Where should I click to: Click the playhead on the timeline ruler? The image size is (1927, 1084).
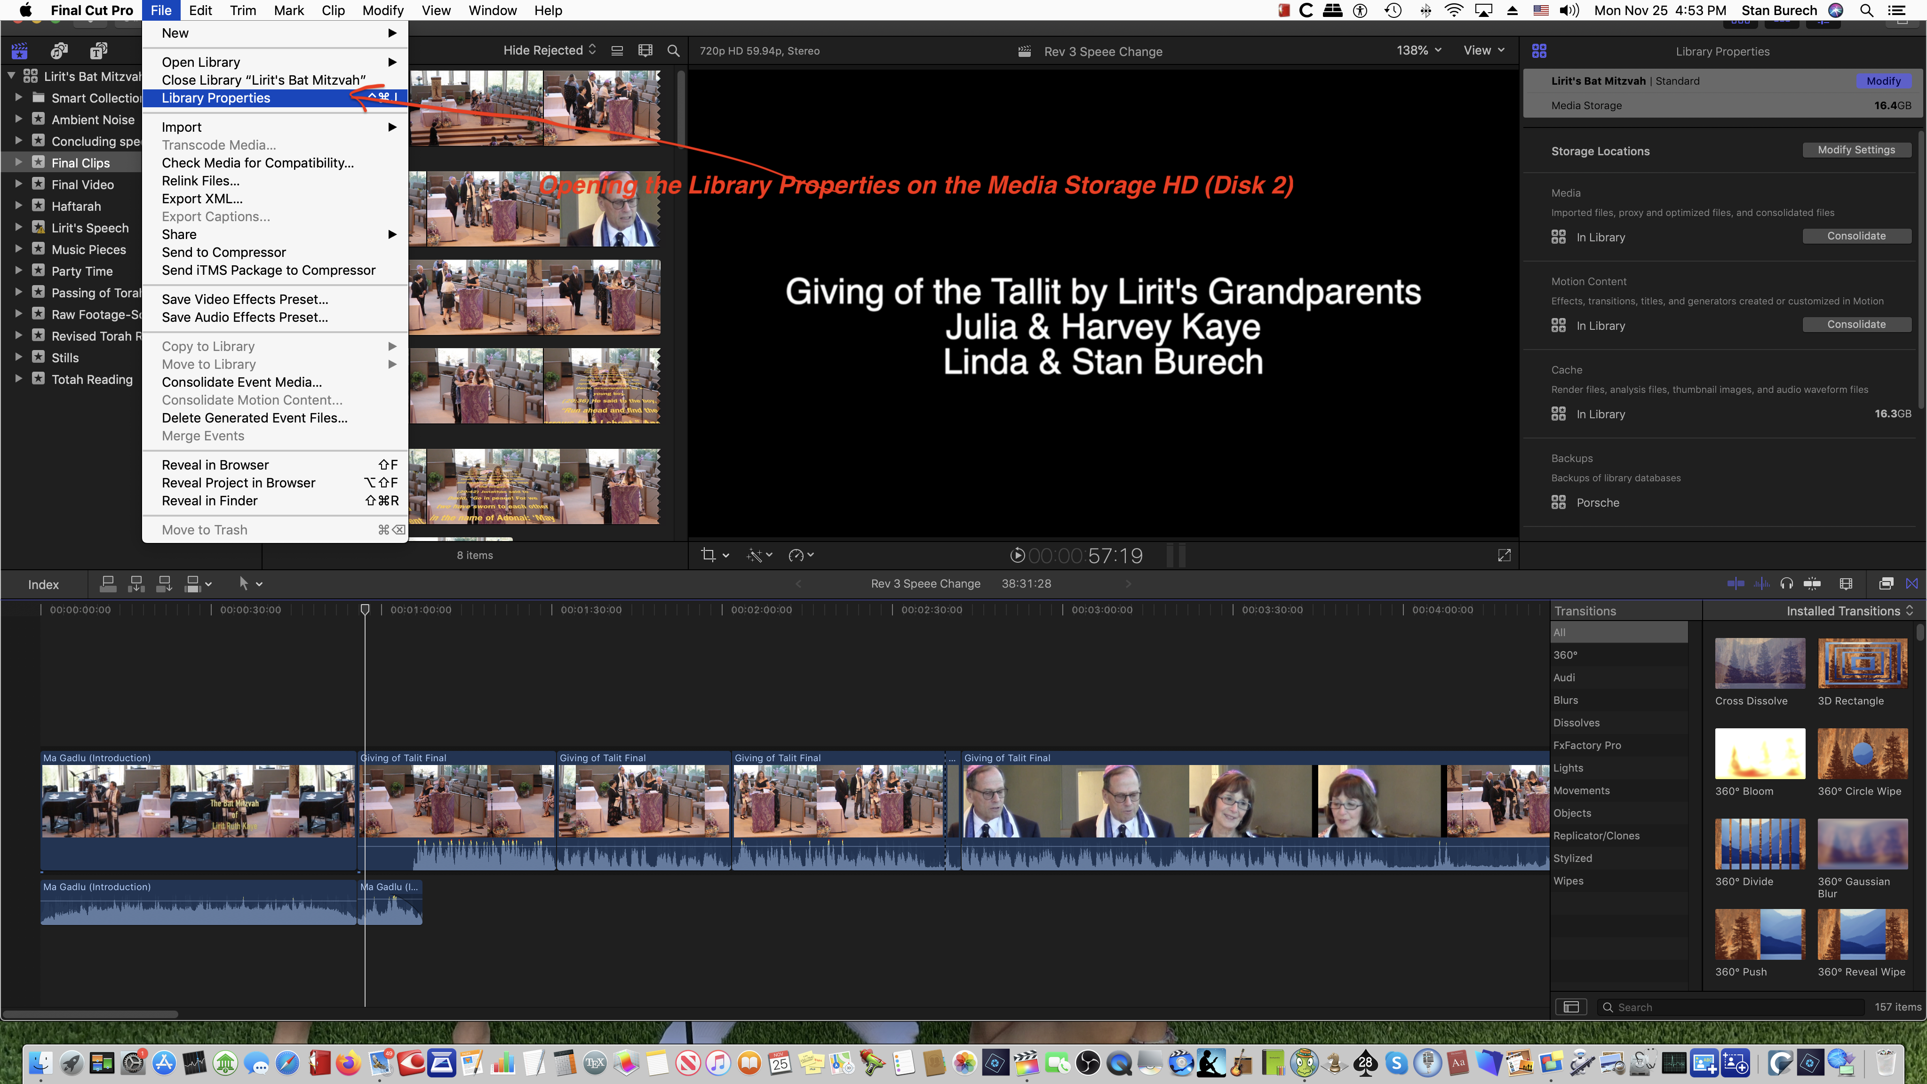tap(365, 610)
